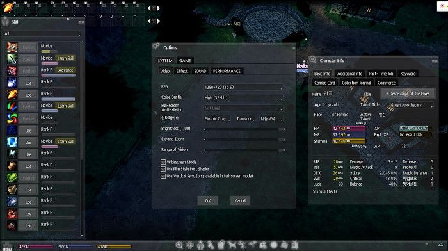Open the Full-screen Anti-aliasing dropdown

pos(243,108)
